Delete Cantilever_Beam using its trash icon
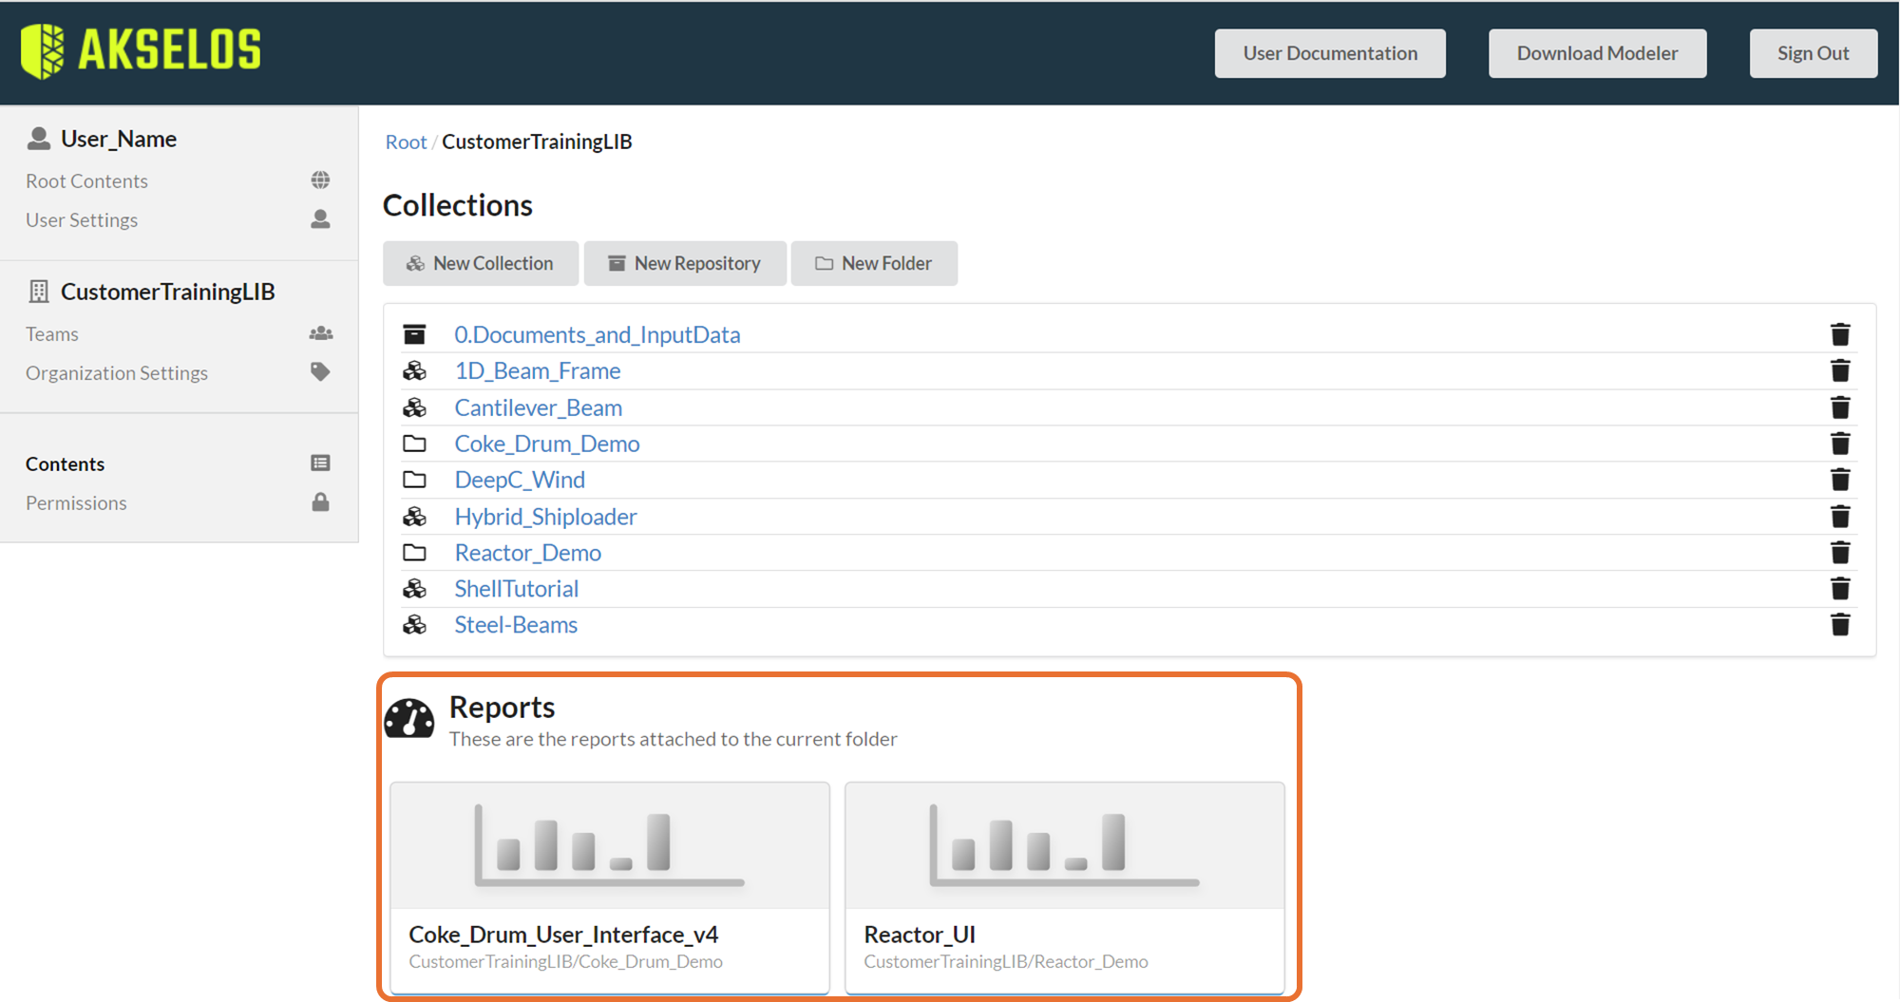 point(1840,407)
